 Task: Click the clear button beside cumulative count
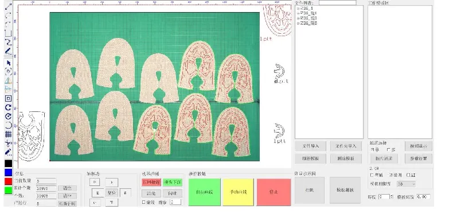tap(67, 188)
